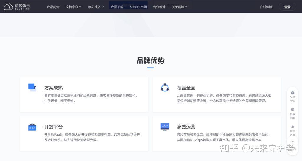Expand the 学习社区 dropdown

[96, 7]
